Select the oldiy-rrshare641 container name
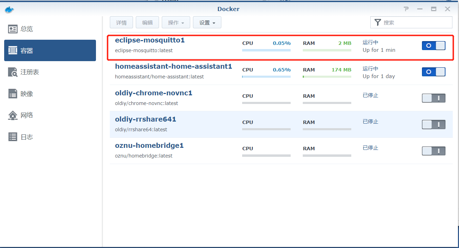This screenshot has height=248, width=459. tap(145, 119)
